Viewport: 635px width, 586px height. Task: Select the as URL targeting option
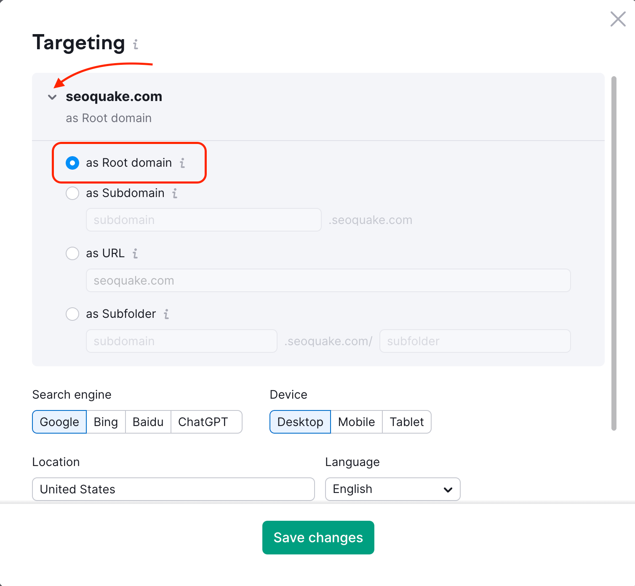72,253
